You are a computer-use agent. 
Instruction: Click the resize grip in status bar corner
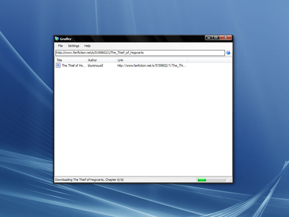(x=230, y=180)
